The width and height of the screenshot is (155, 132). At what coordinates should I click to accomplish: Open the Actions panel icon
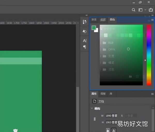tap(84, 31)
